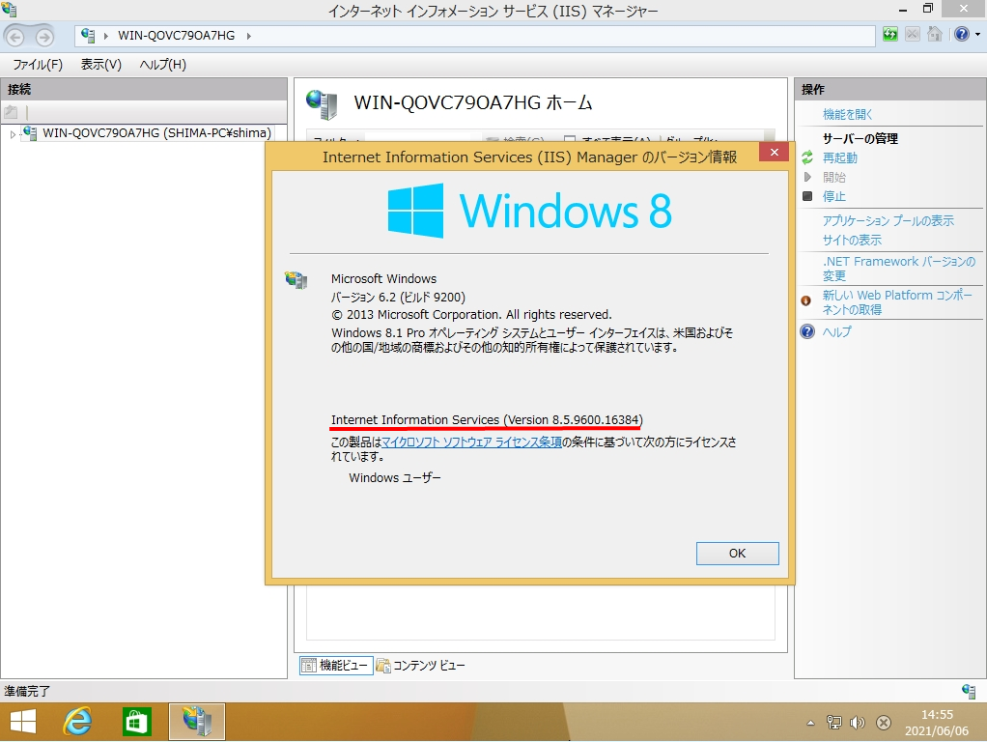The image size is (987, 742).
Task: Click the network tray icon
Action: pos(834,723)
